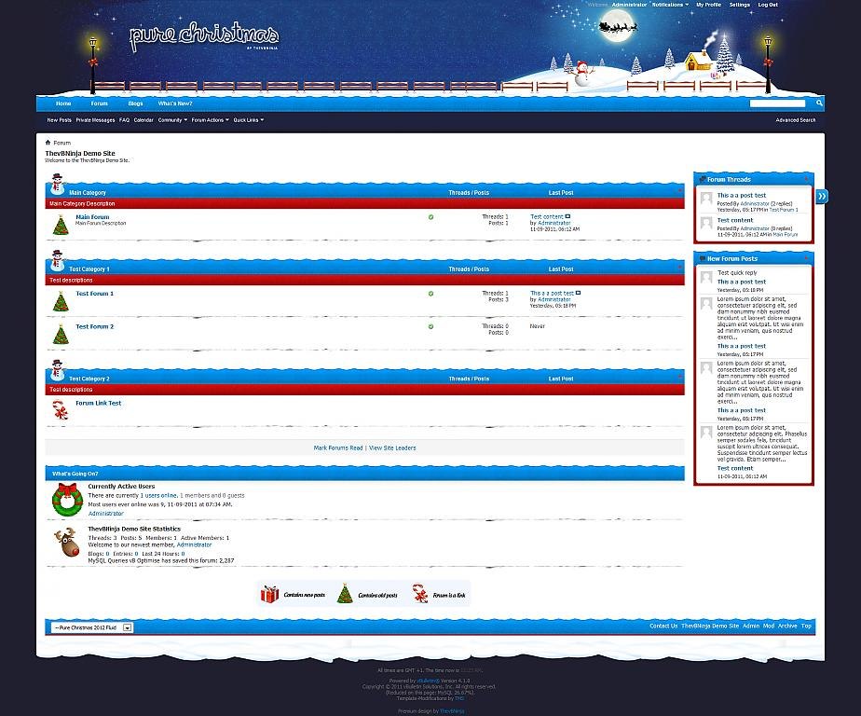Open the Test Forum 1 link
This screenshot has height=716, width=861.
(94, 294)
